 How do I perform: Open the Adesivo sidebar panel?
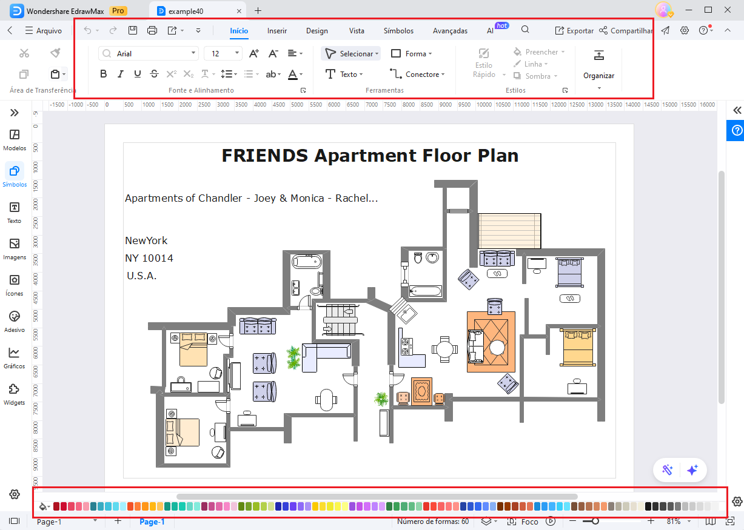15,321
